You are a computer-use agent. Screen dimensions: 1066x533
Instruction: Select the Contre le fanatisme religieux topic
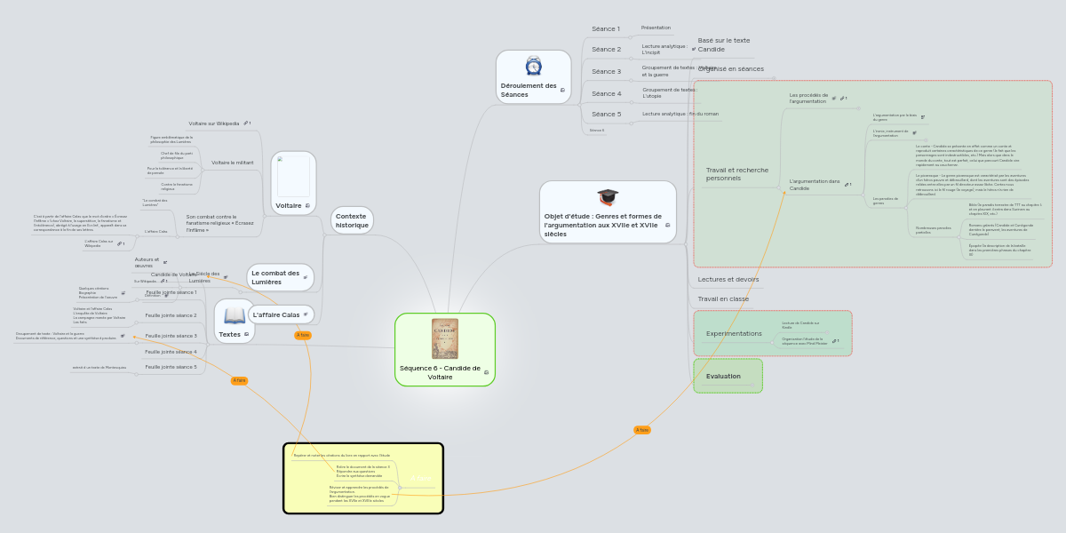click(x=176, y=187)
